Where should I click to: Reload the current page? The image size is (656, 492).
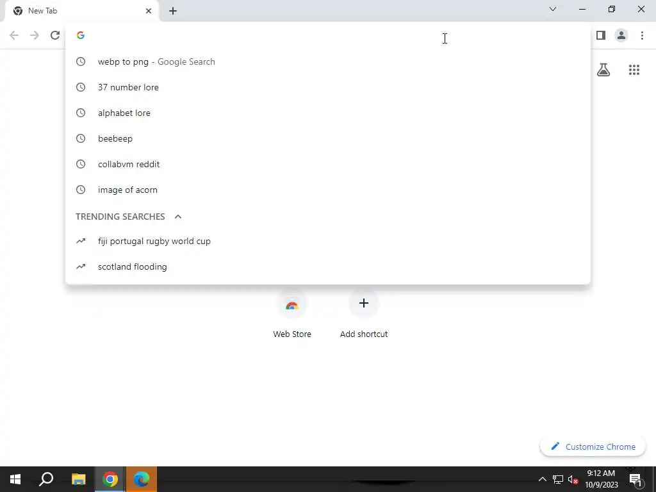[55, 36]
